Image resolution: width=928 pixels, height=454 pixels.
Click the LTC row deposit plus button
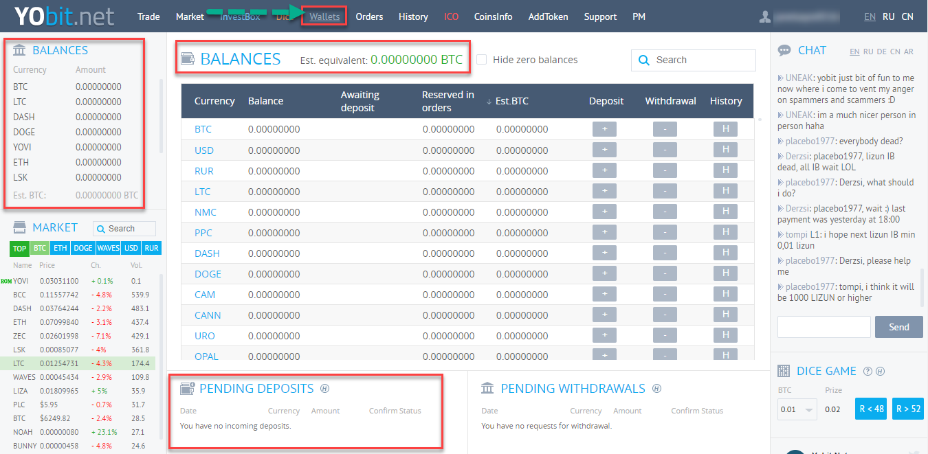(604, 191)
